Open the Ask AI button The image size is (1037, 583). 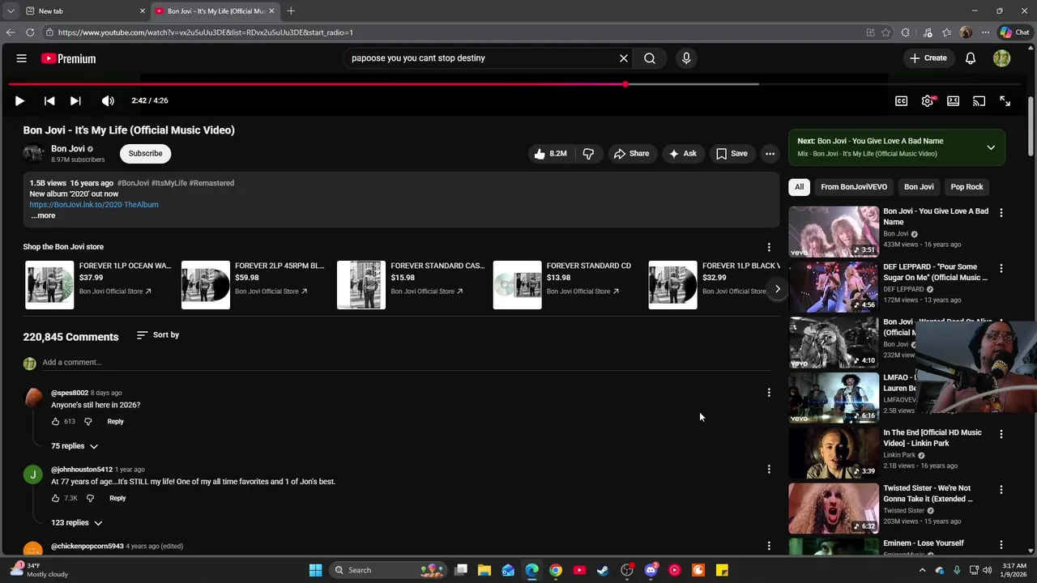click(682, 154)
